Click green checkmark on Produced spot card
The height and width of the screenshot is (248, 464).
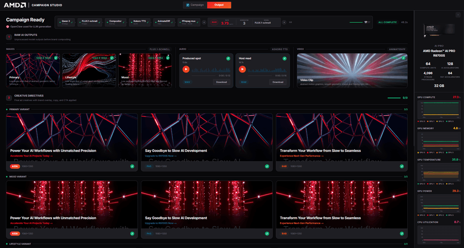pos(228,59)
